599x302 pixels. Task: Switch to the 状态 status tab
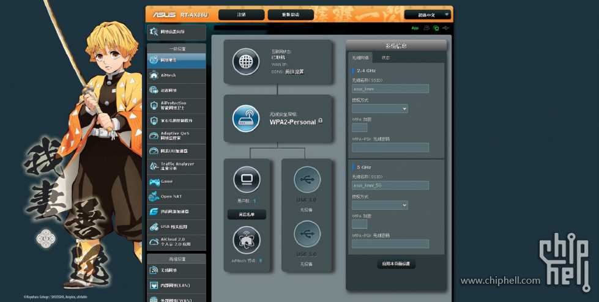click(386, 57)
